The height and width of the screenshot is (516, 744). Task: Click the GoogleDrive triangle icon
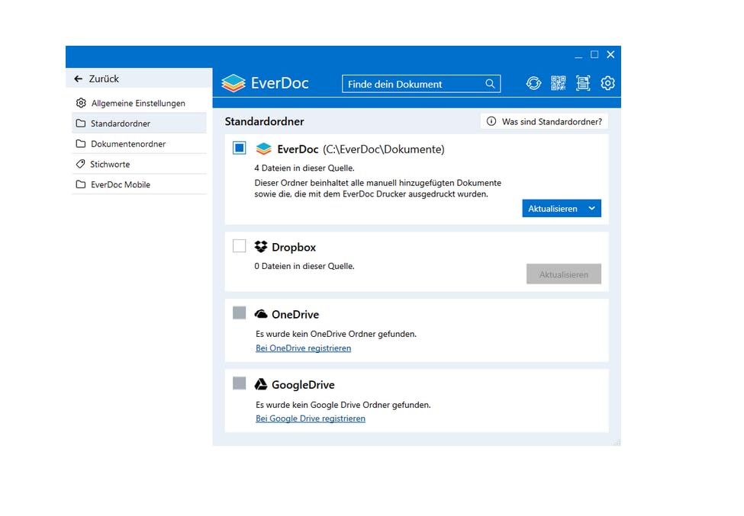(x=261, y=384)
